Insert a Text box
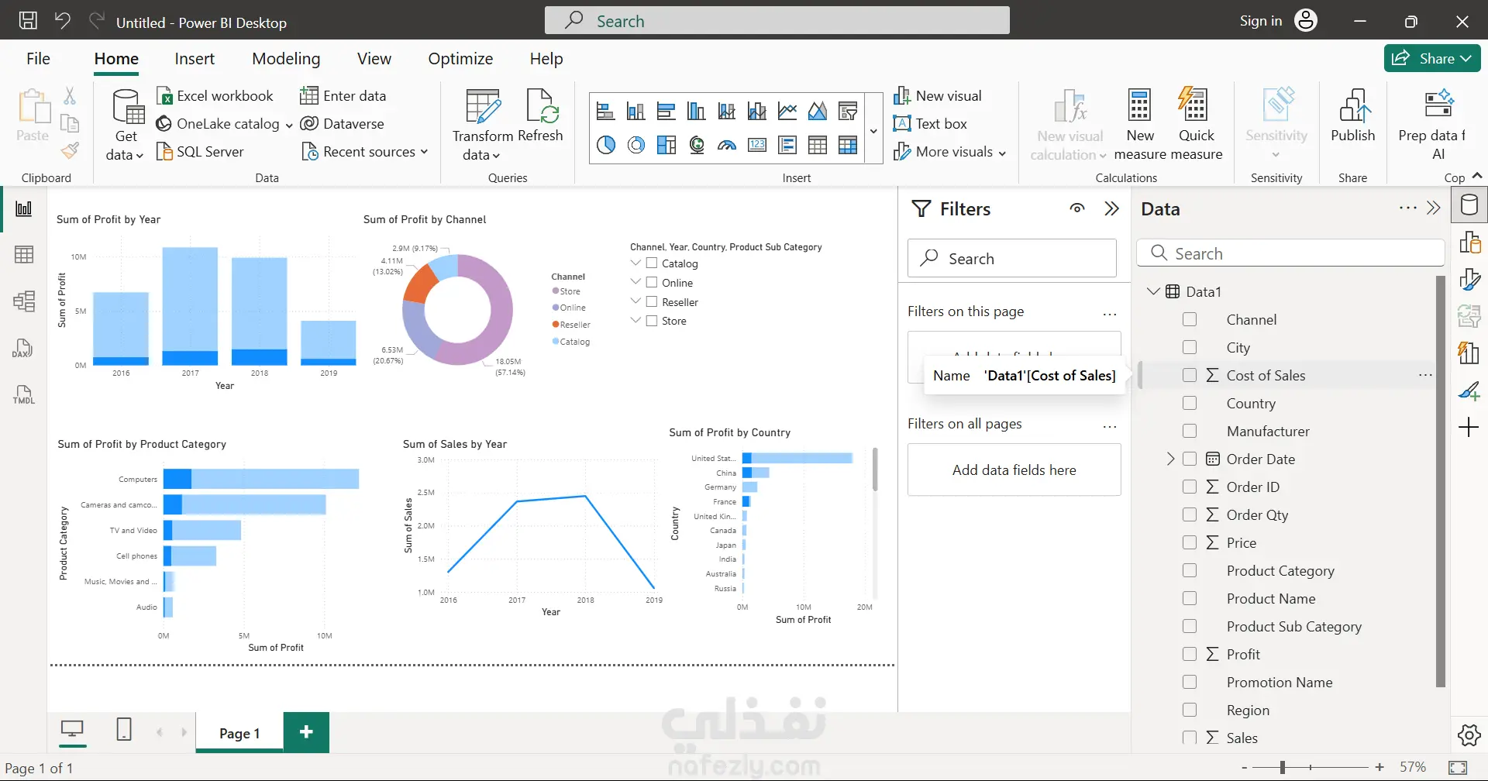The image size is (1488, 781). coord(930,124)
